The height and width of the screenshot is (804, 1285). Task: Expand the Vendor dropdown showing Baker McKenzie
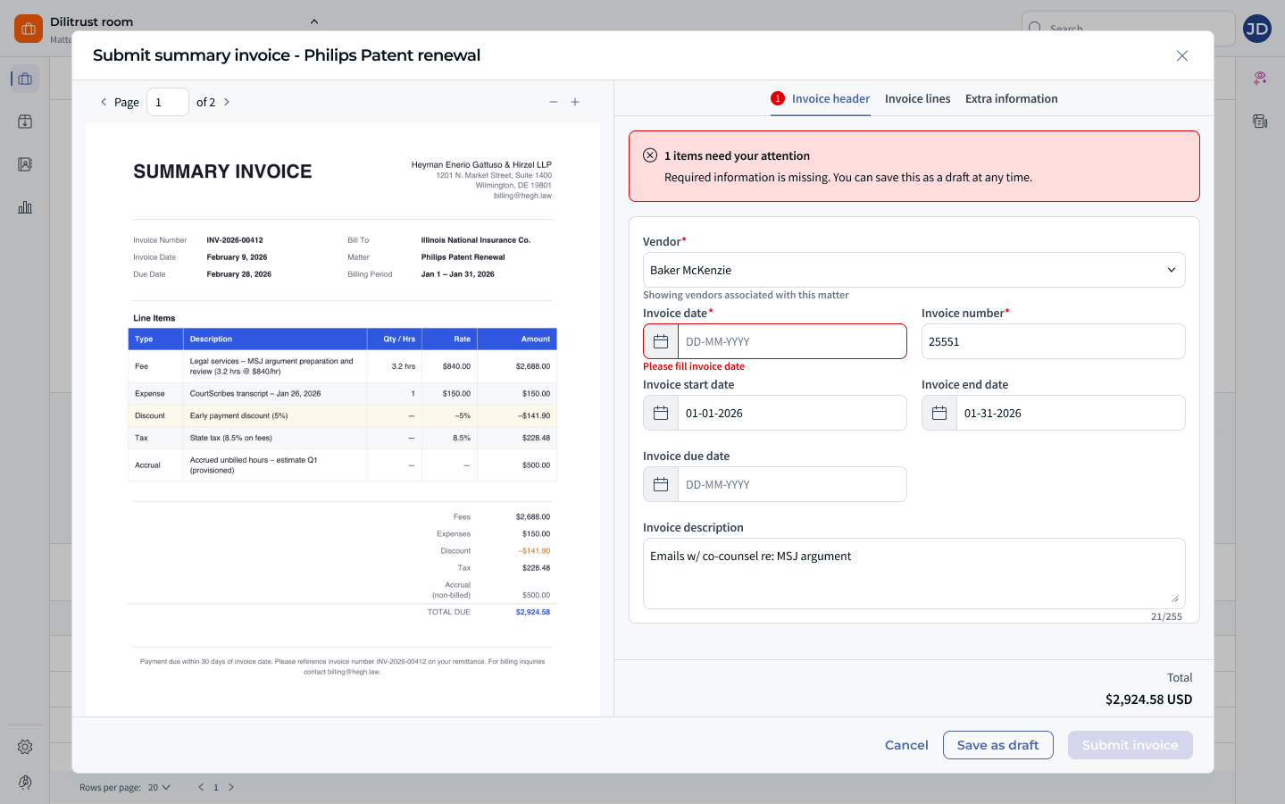tap(914, 270)
